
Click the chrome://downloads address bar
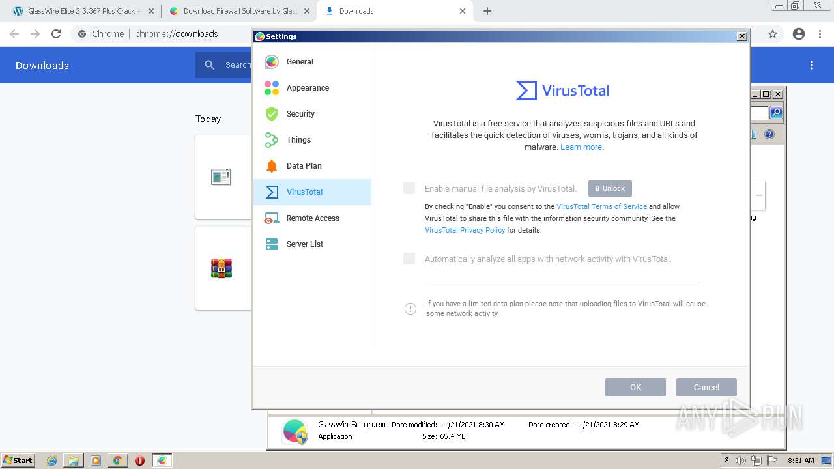(176, 34)
